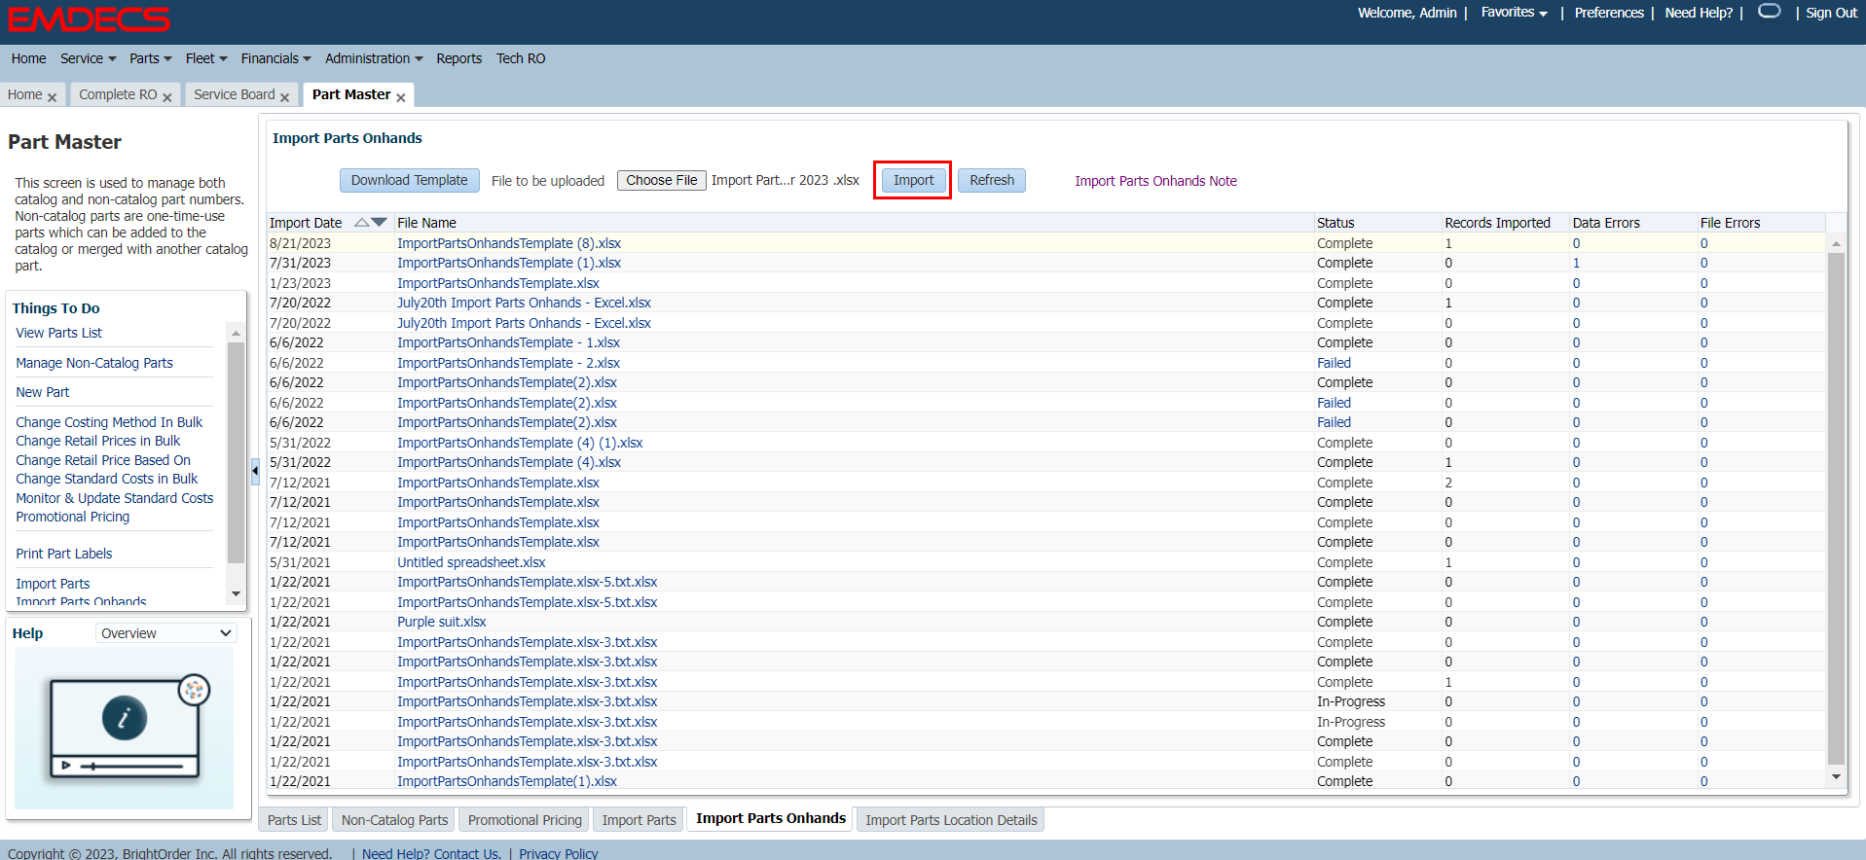
Task: Click the EMDECS logo
Action: point(89,19)
